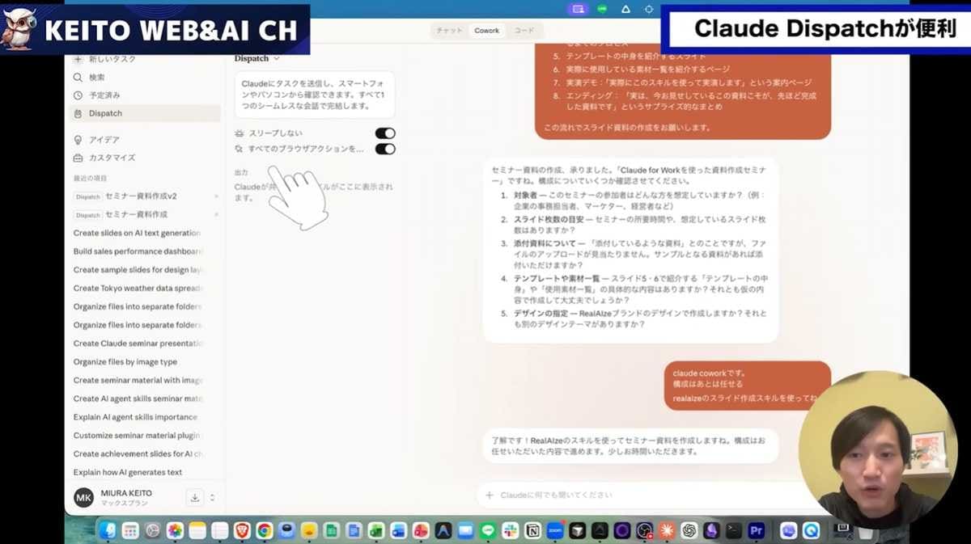
Task: Select the Dispatch icon in sidebar
Action: (78, 113)
